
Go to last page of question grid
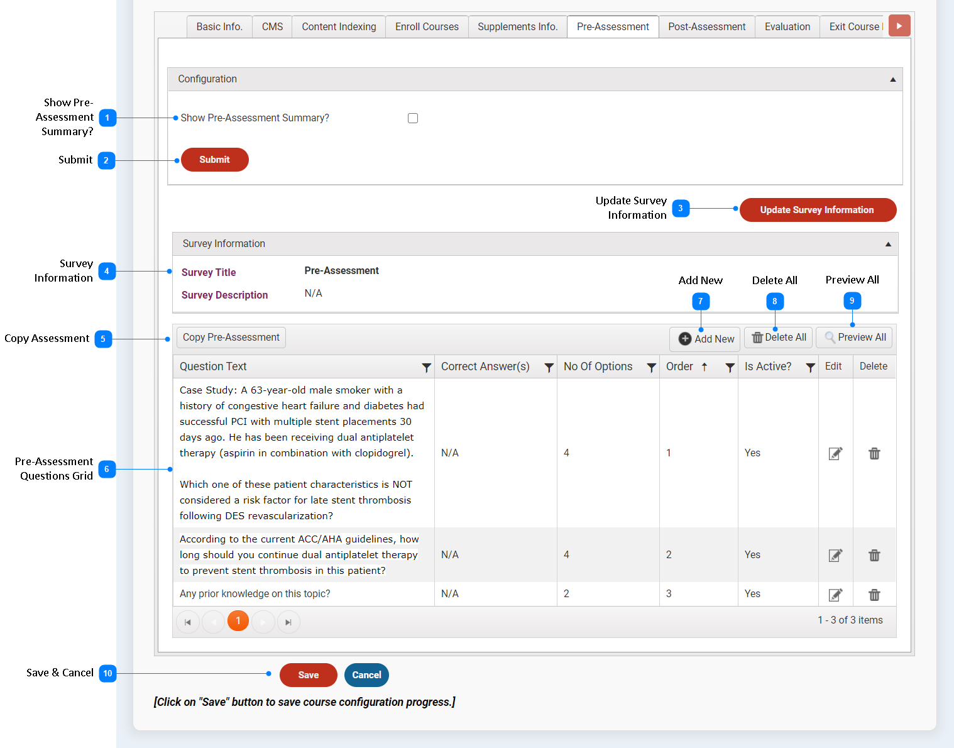pos(288,622)
